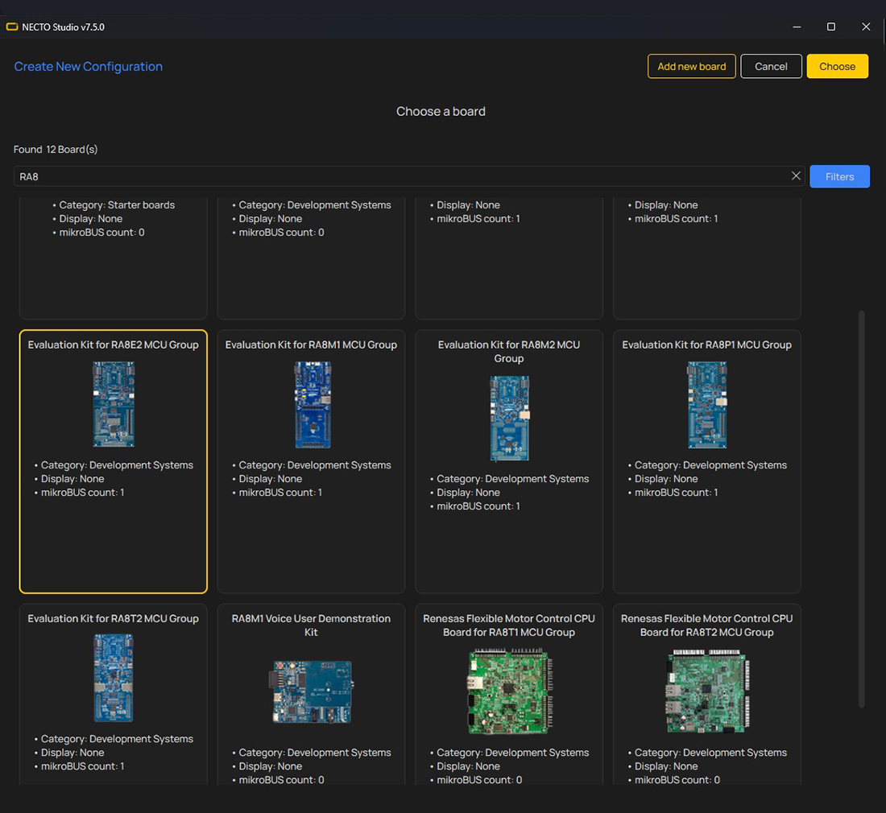
Task: Select the RA8T2 evaluation kit board image
Action: (x=113, y=678)
